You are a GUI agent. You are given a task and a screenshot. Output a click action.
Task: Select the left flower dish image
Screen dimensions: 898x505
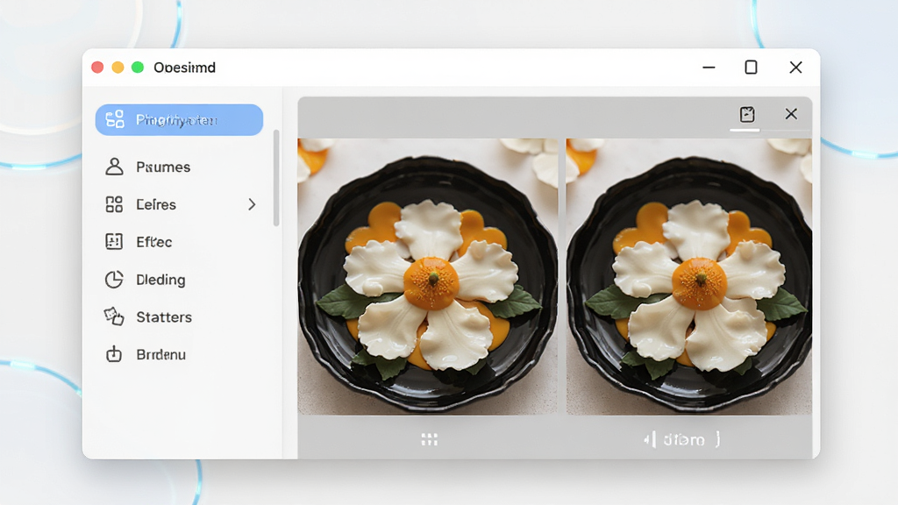pyautogui.click(x=427, y=276)
